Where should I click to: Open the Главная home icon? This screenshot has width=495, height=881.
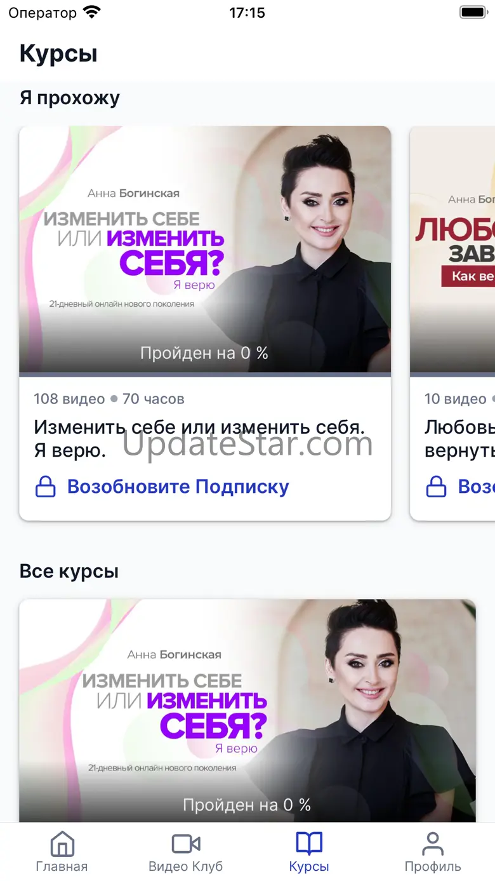click(x=62, y=844)
